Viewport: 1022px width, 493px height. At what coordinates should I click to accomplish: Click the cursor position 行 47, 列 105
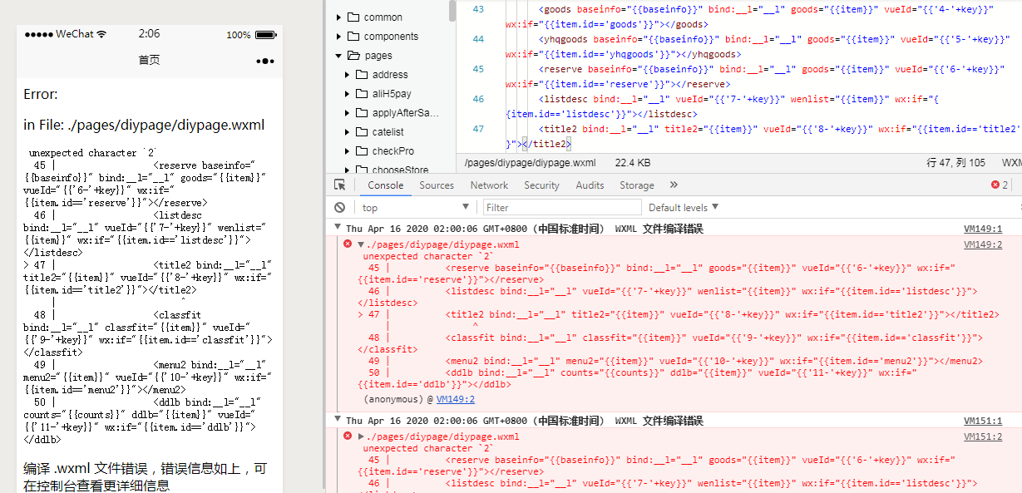coord(956,163)
